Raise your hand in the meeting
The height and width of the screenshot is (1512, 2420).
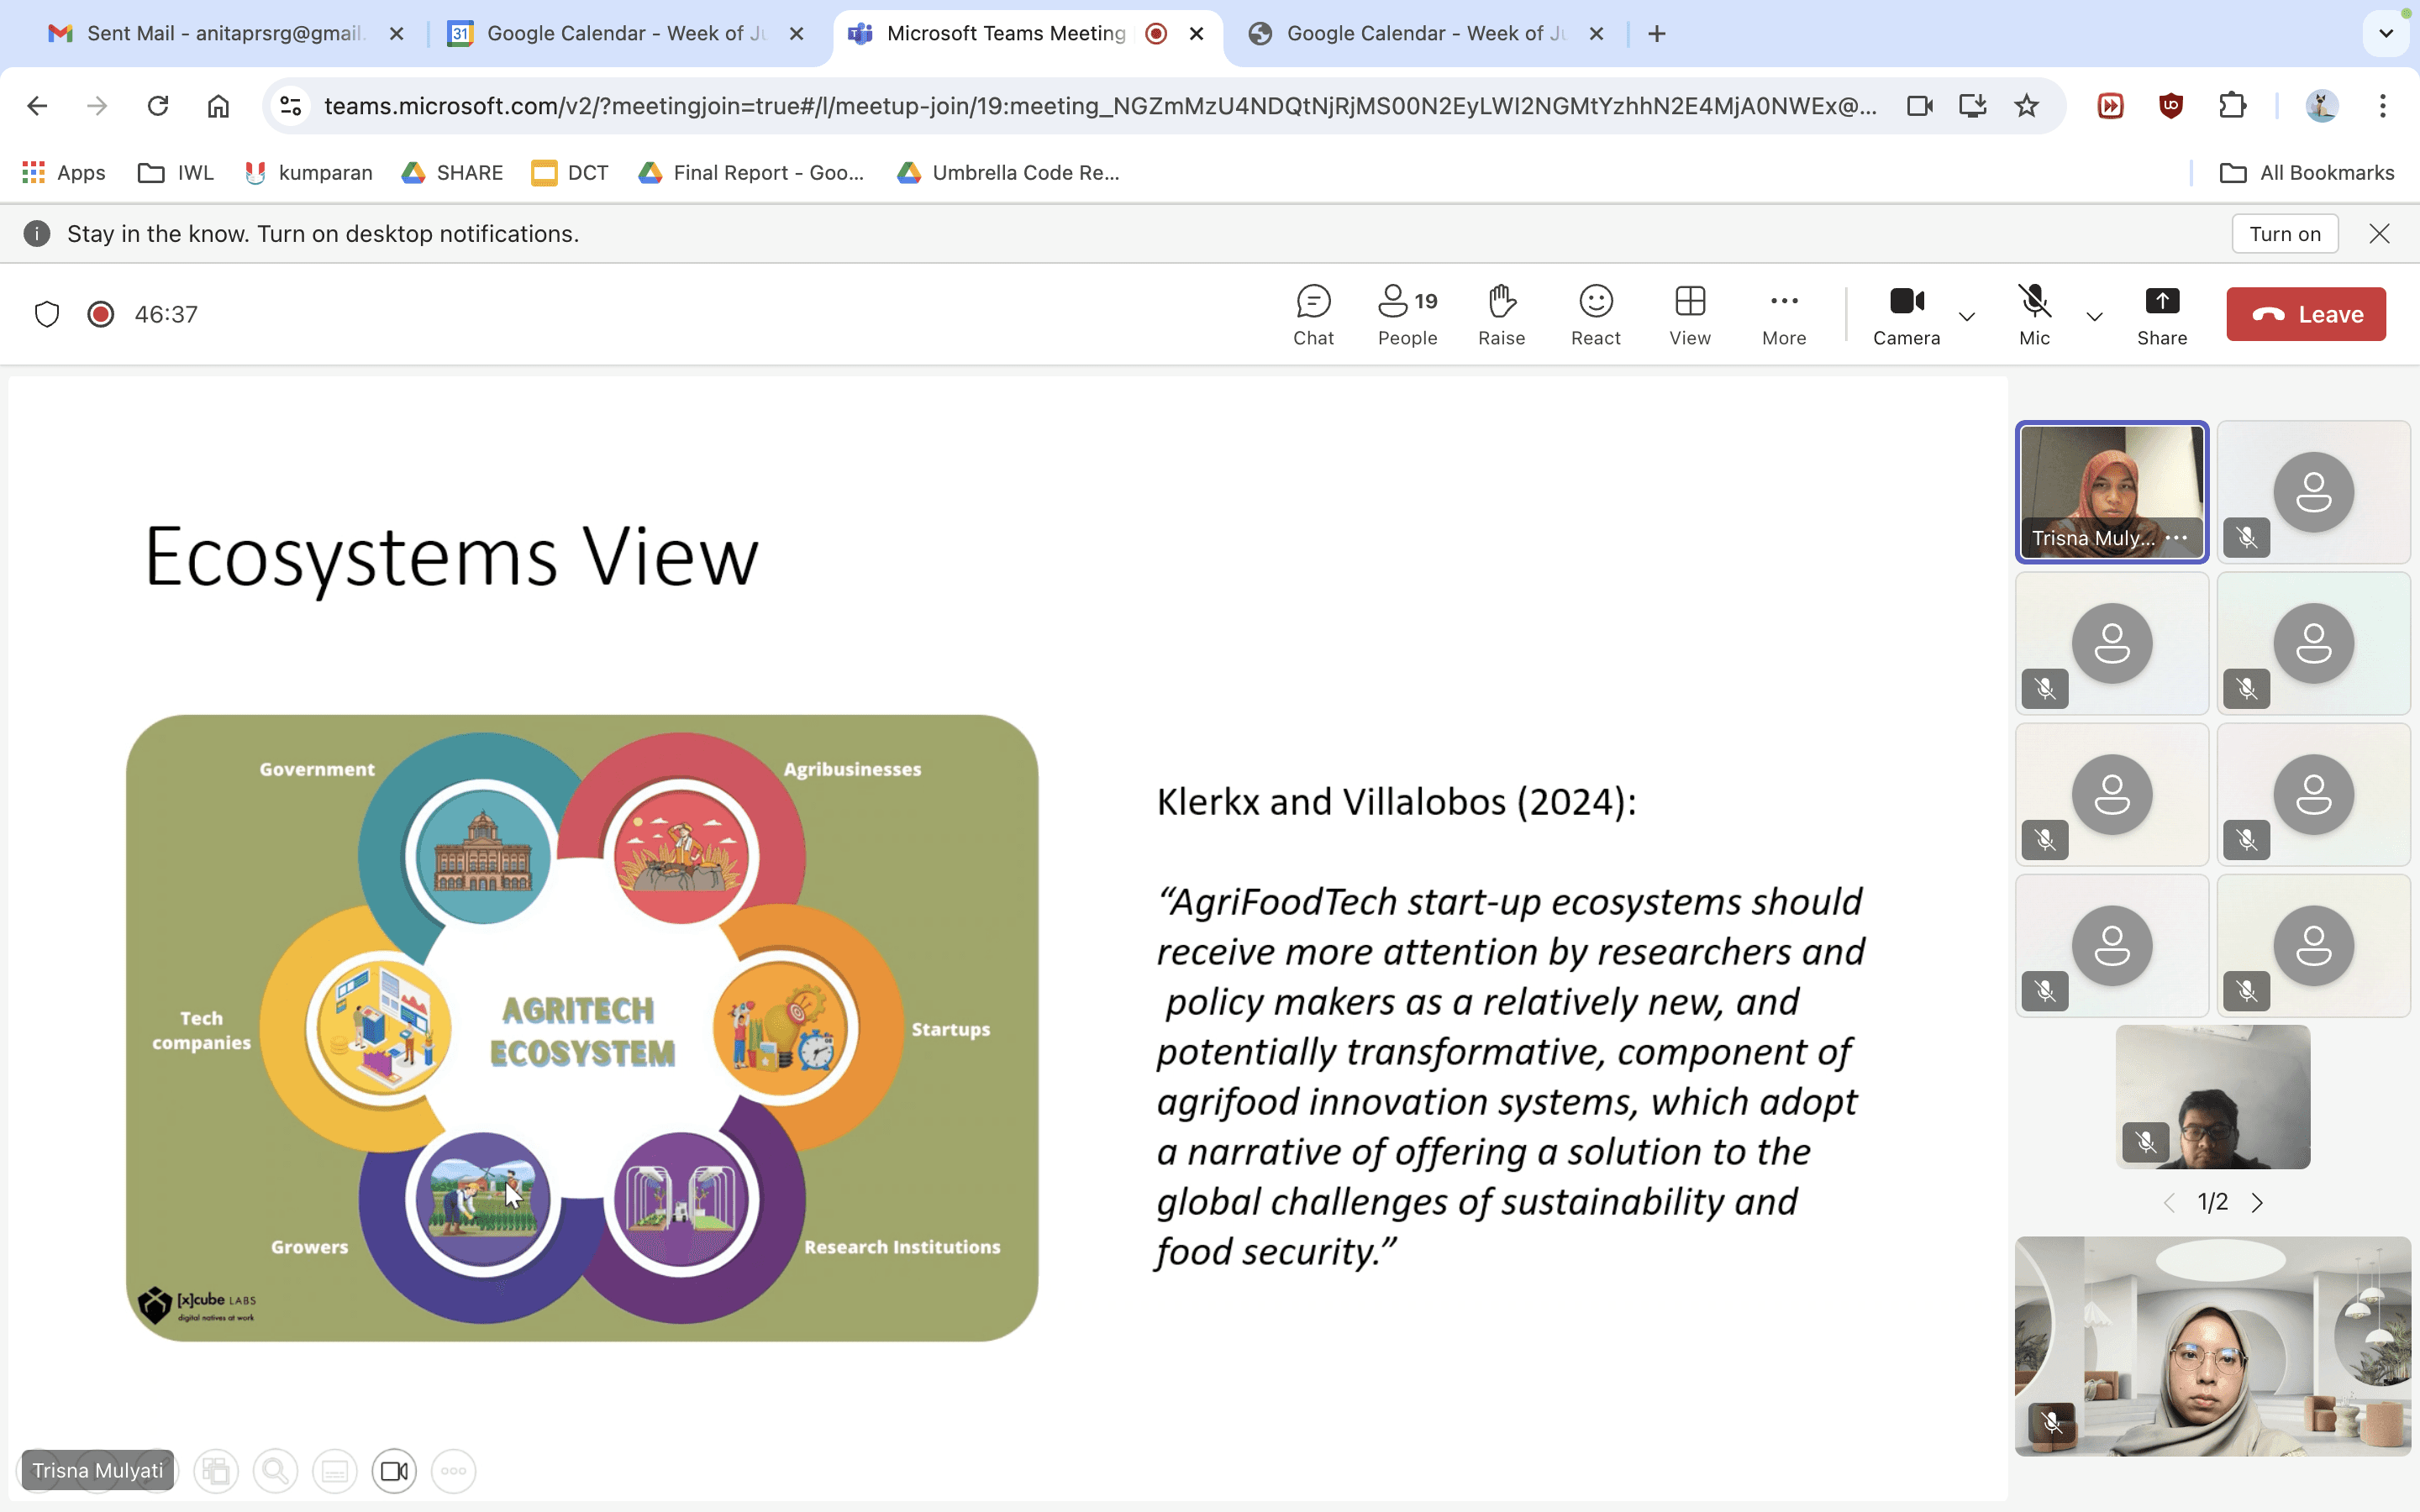coord(1501,315)
